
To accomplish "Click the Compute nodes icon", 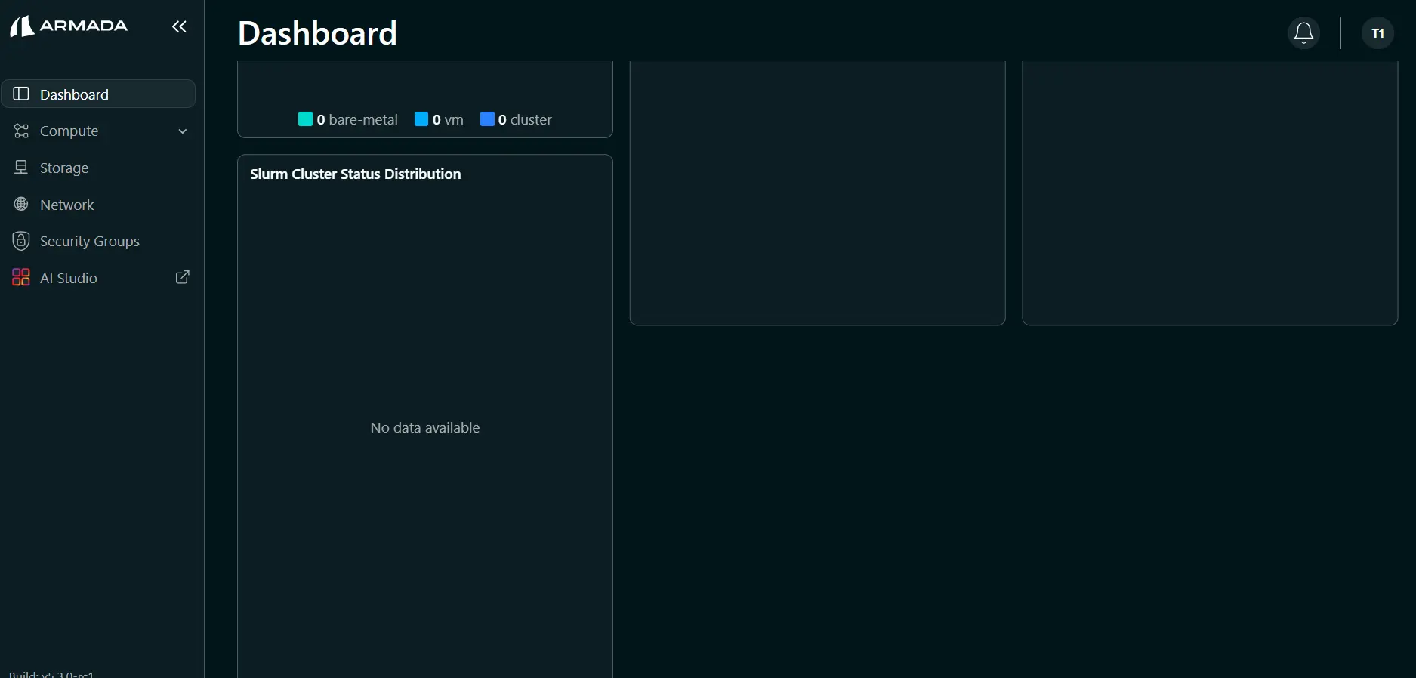I will pos(21,131).
